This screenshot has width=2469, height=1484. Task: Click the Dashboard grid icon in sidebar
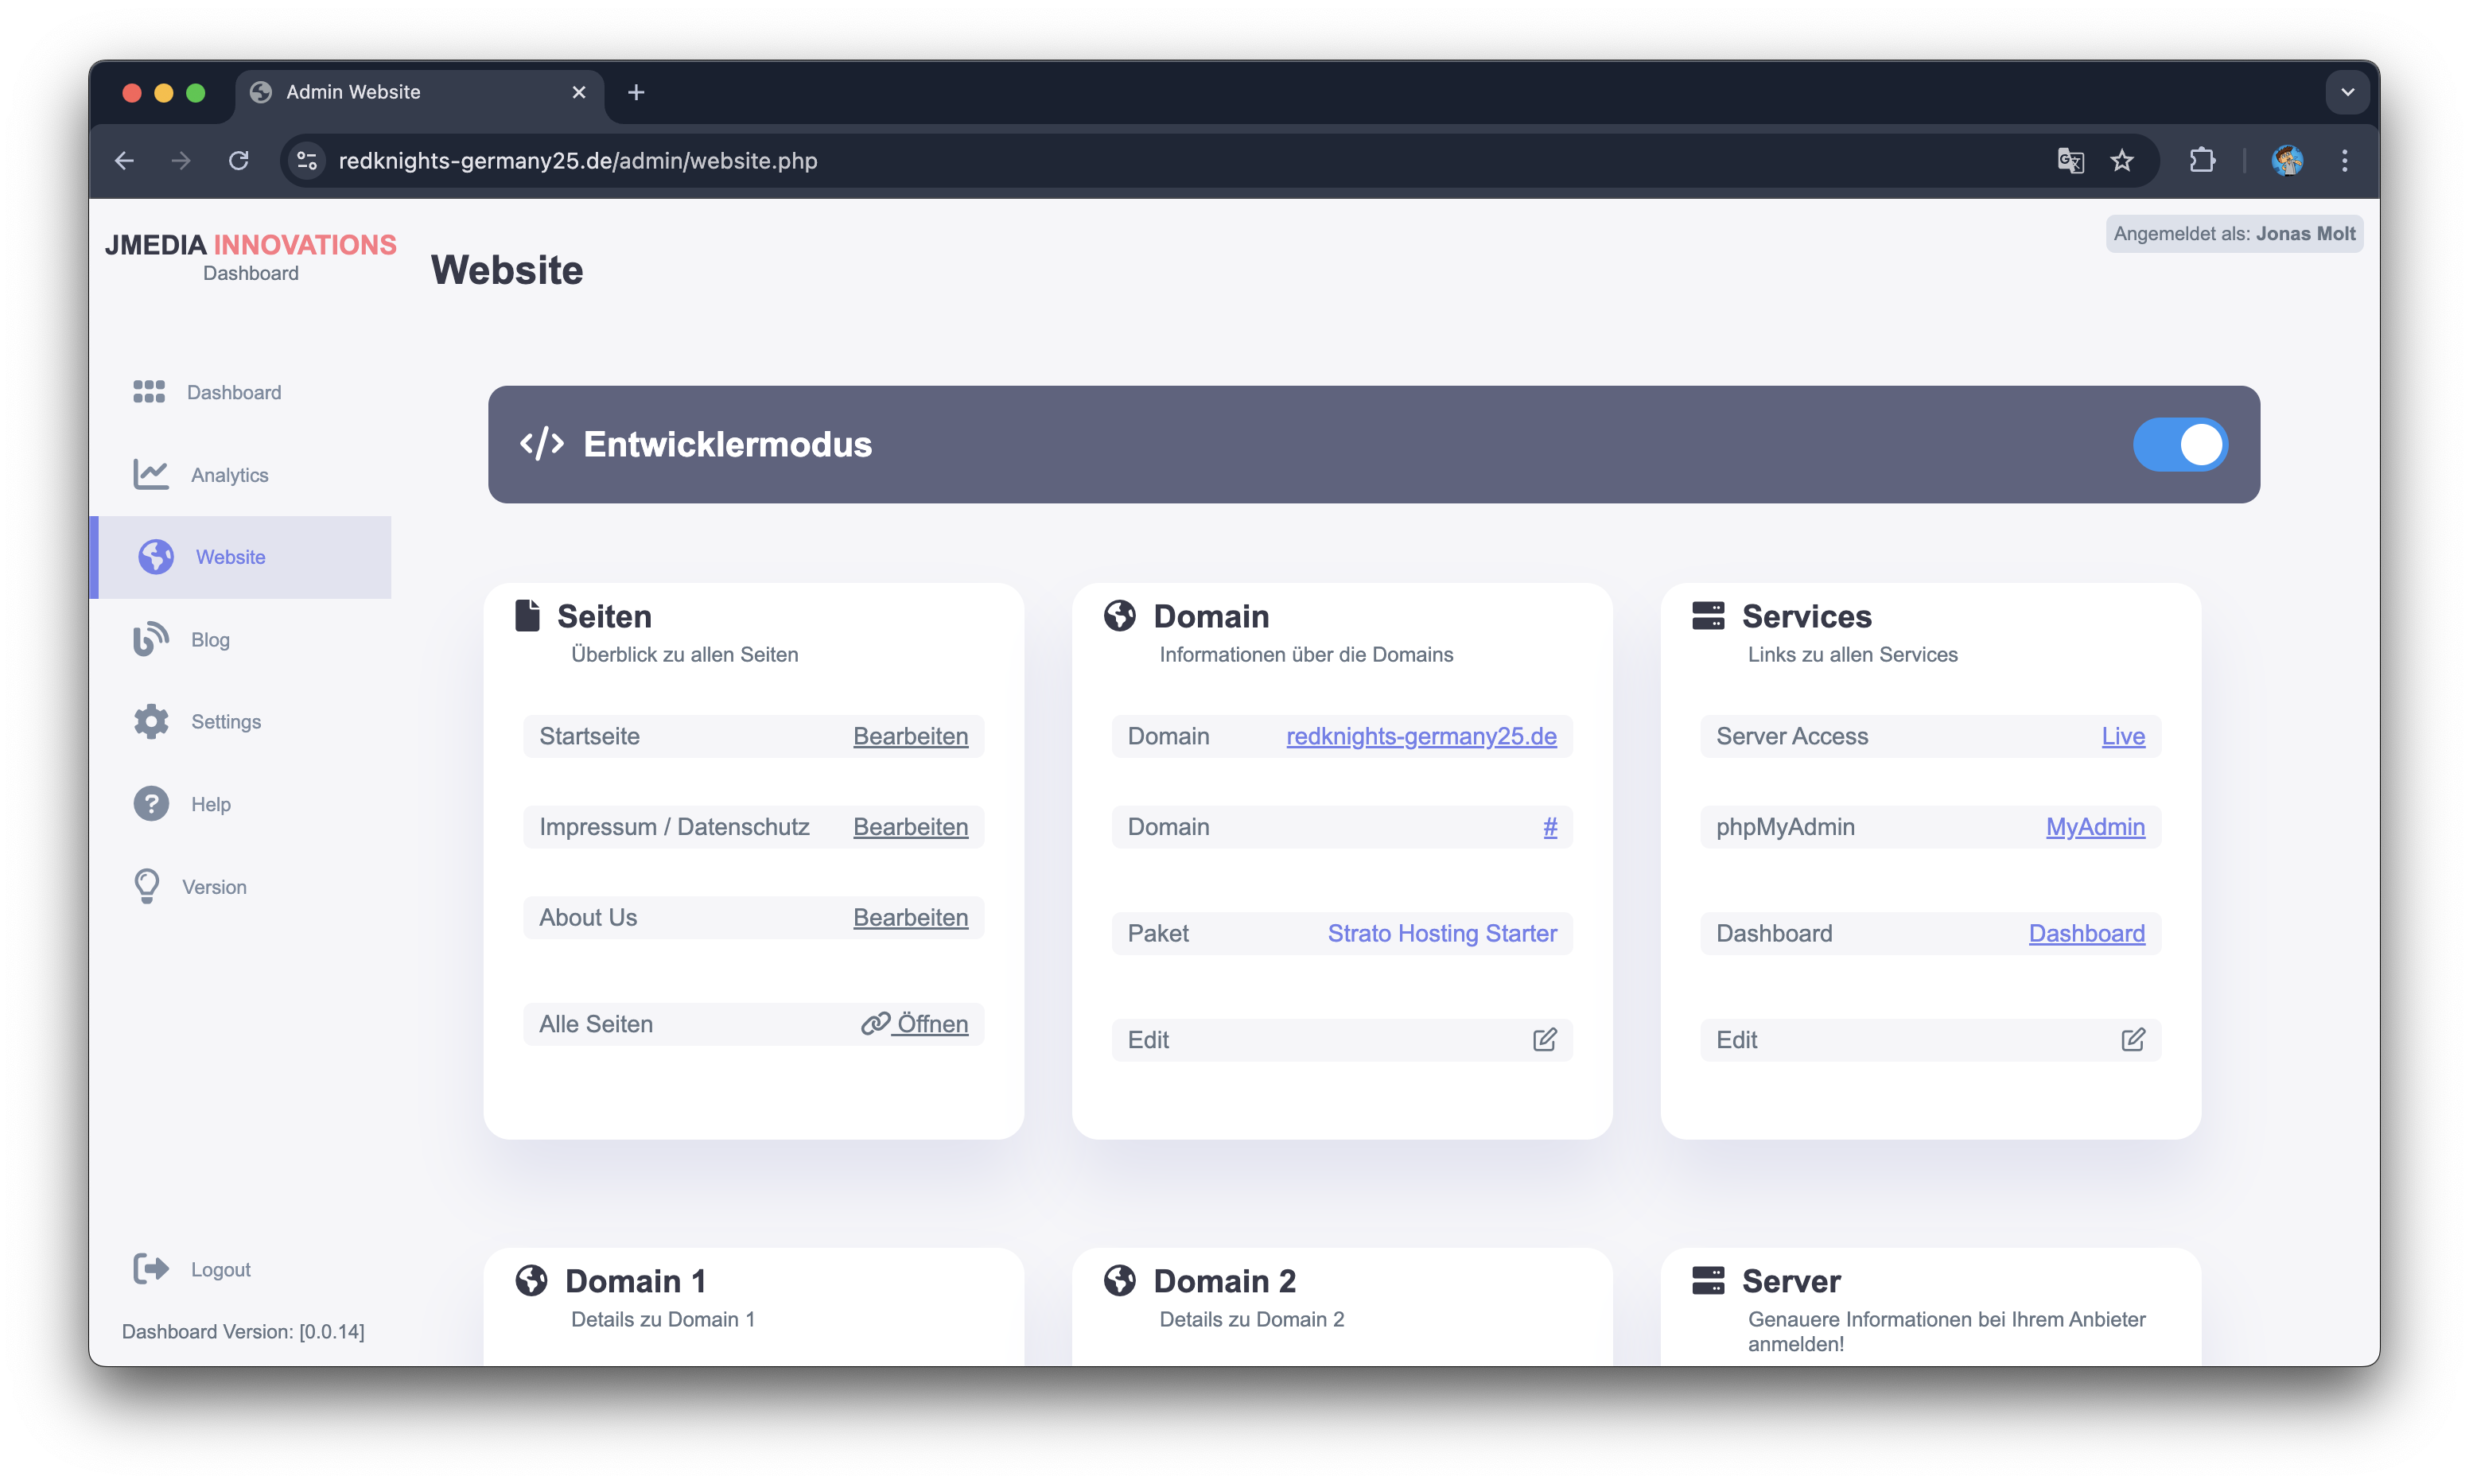pos(149,392)
